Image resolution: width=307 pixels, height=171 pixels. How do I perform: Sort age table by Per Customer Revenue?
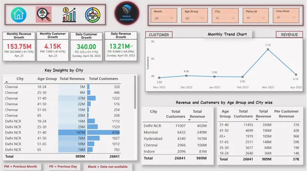(286, 114)
